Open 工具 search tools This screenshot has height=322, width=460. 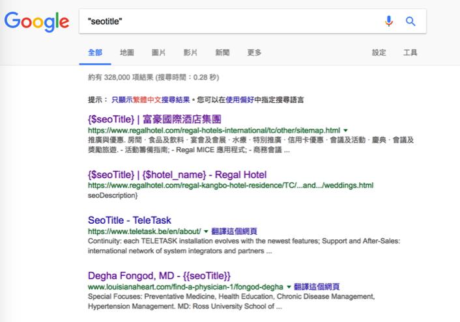coord(410,53)
